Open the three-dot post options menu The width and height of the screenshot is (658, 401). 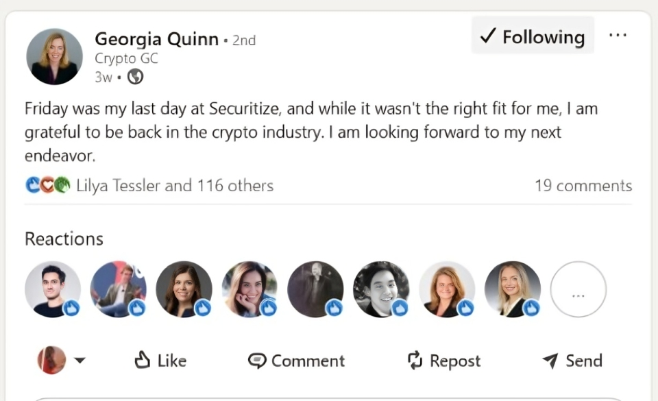pos(618,36)
